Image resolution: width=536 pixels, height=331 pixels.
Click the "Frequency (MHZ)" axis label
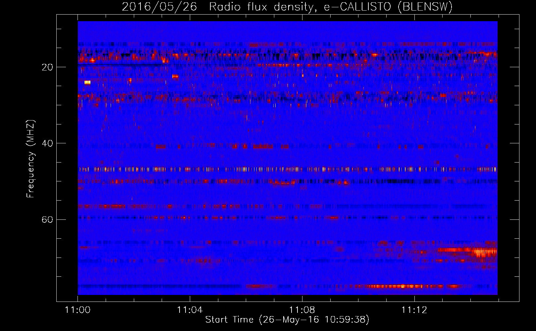30,159
